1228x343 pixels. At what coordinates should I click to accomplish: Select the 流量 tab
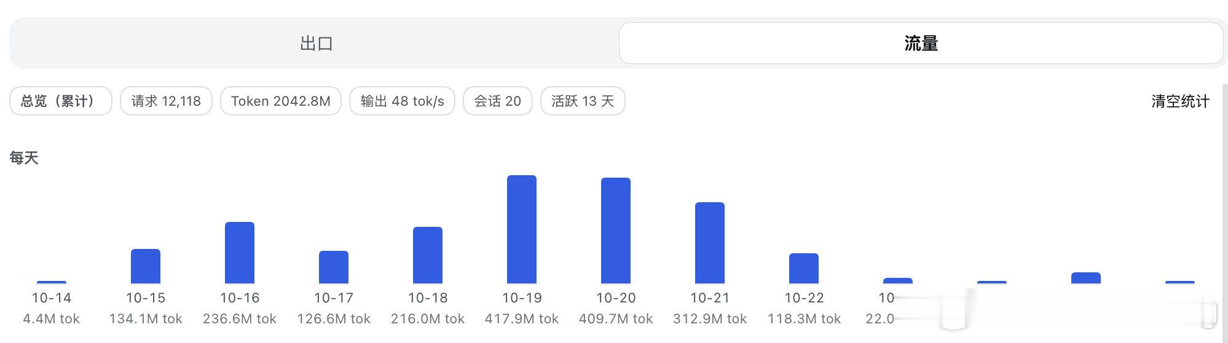pos(921,43)
